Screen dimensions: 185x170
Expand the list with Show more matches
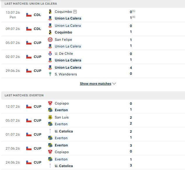click(95, 84)
